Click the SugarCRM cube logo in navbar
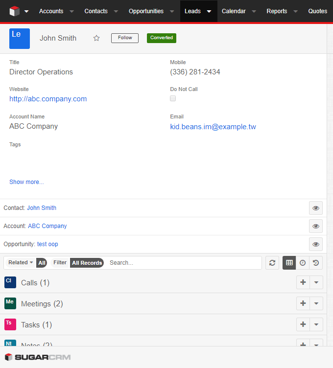The image size is (333, 368). click(14, 11)
